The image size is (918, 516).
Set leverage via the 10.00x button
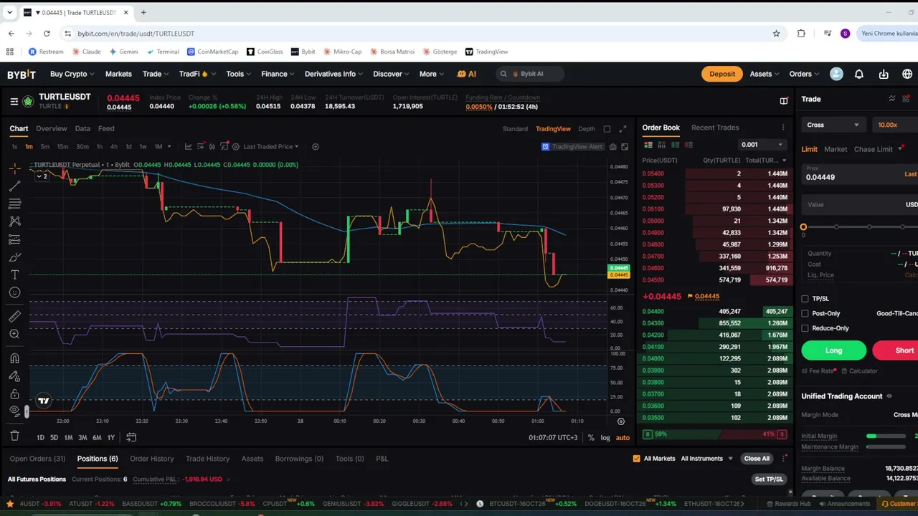pos(894,125)
